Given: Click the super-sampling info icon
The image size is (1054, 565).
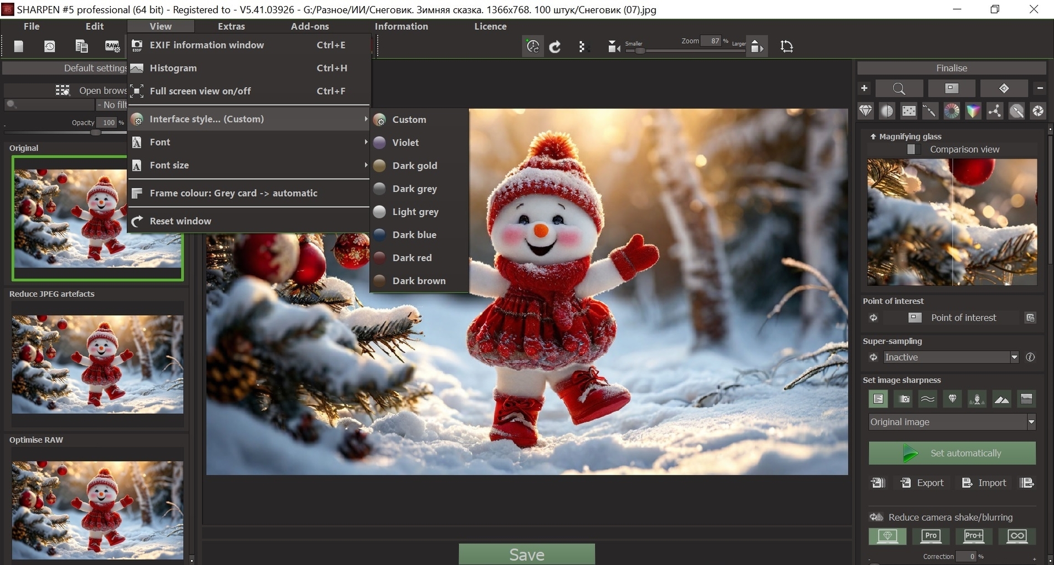Looking at the screenshot, I should (x=1030, y=357).
